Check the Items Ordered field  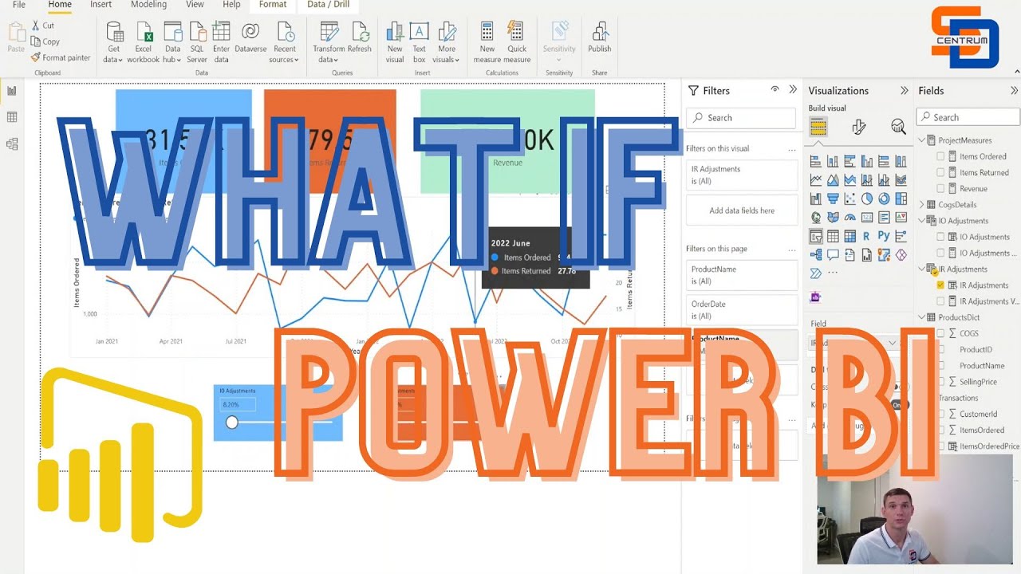click(x=940, y=156)
